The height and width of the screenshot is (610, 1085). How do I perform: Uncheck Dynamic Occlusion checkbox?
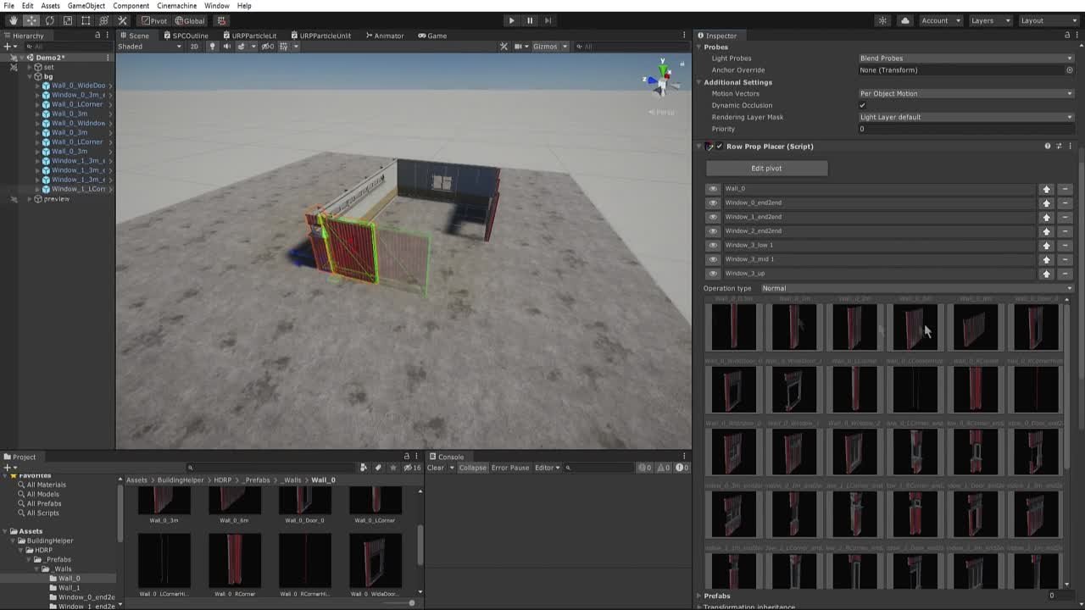click(862, 106)
